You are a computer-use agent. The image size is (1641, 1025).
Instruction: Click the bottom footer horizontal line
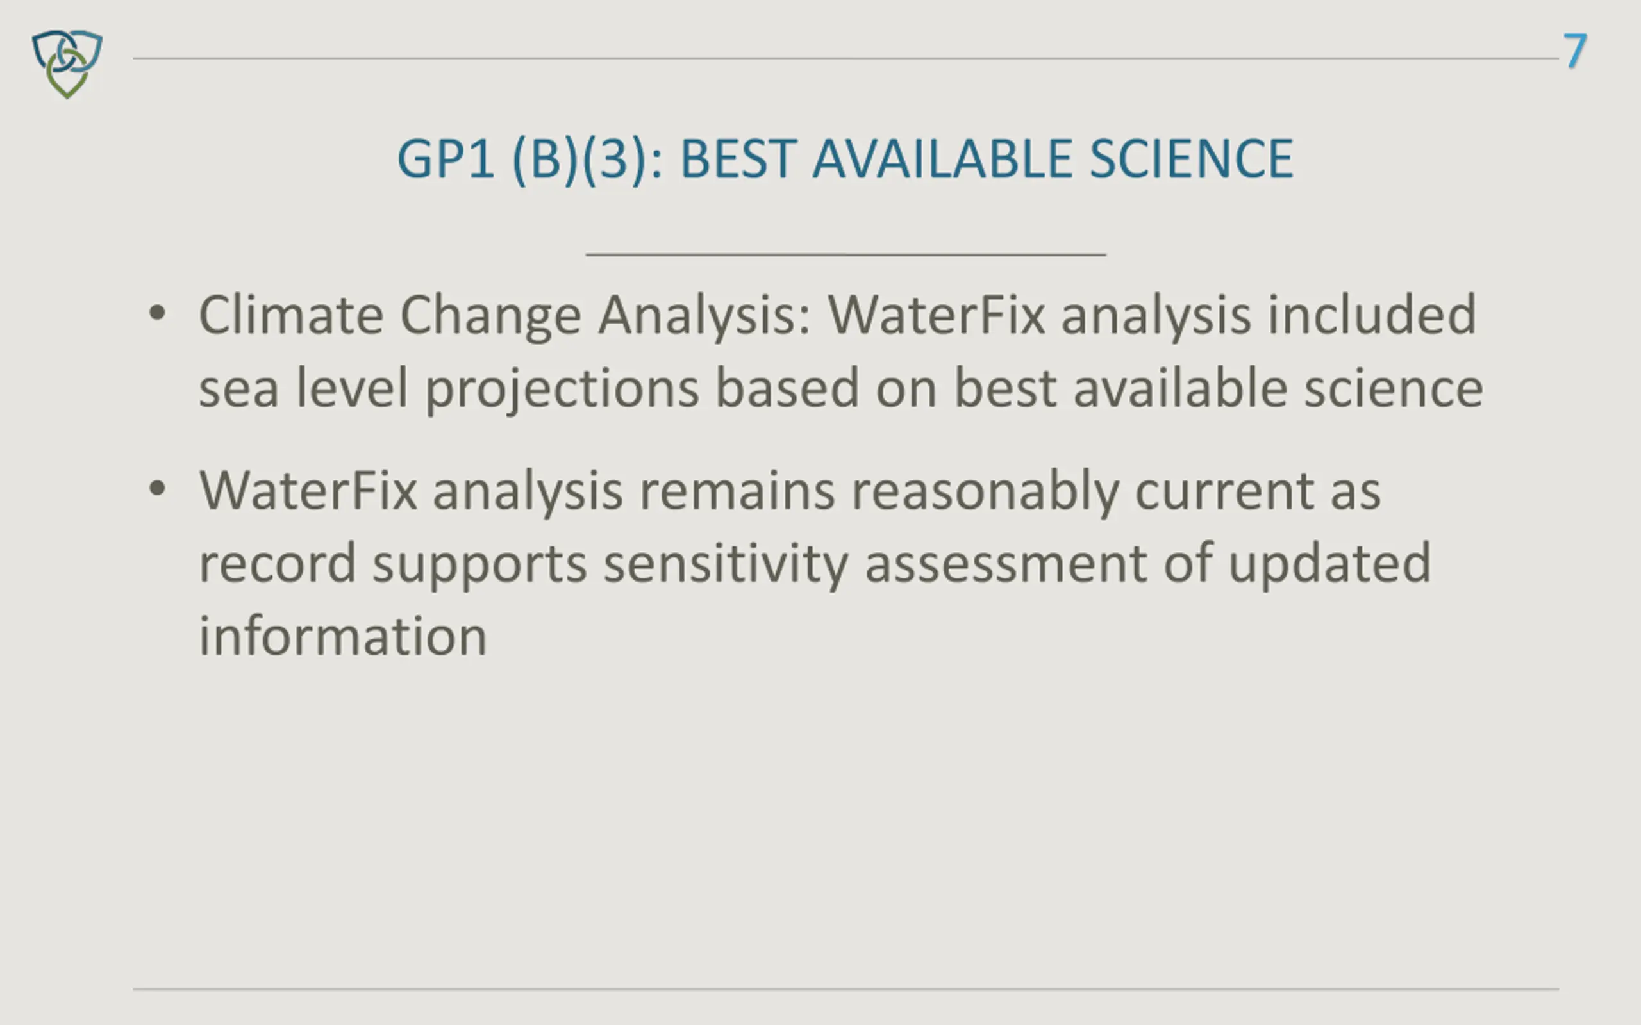pos(845,989)
